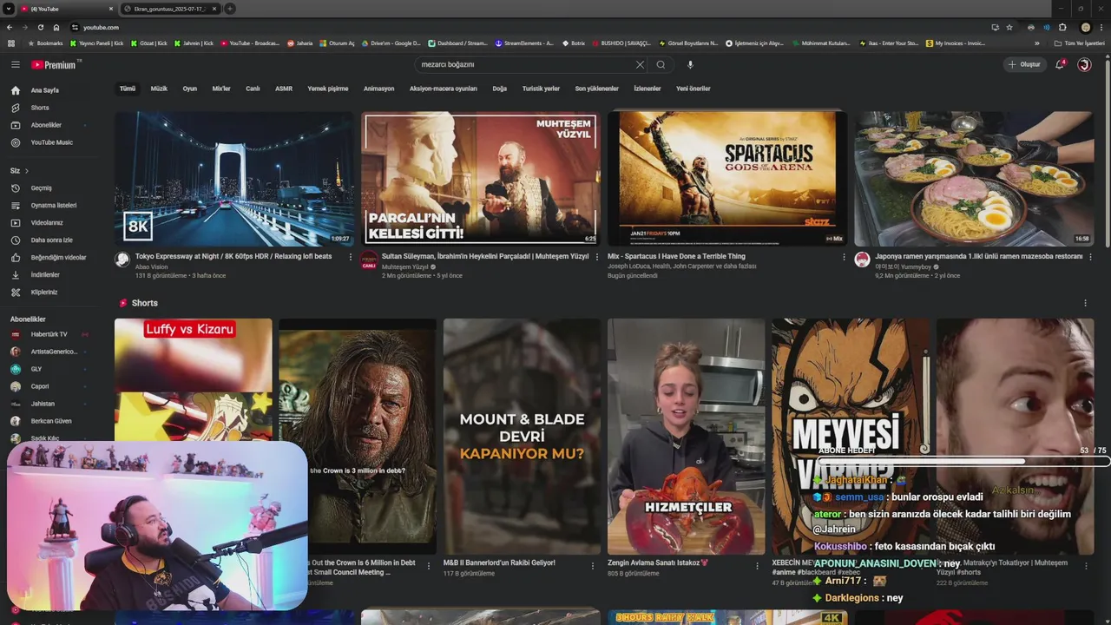Open the hamburger guide menu
This screenshot has height=625, width=1111.
coord(15,64)
